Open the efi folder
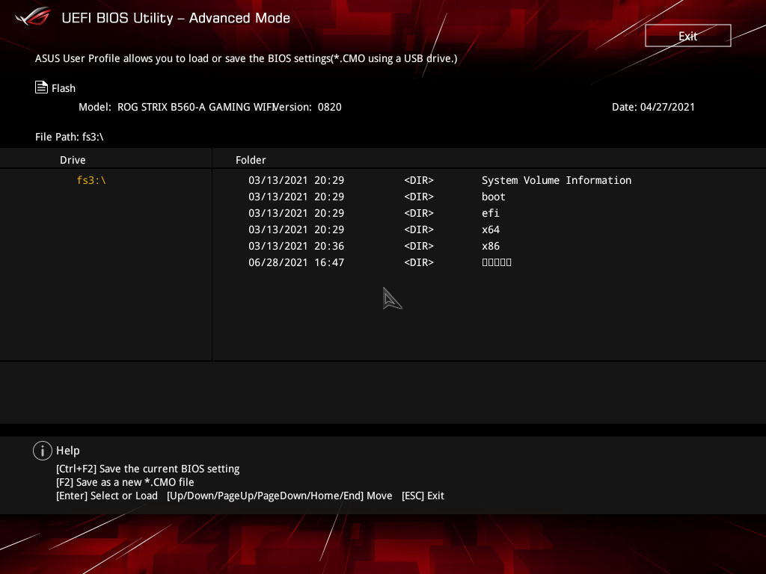The width and height of the screenshot is (766, 574). [491, 213]
